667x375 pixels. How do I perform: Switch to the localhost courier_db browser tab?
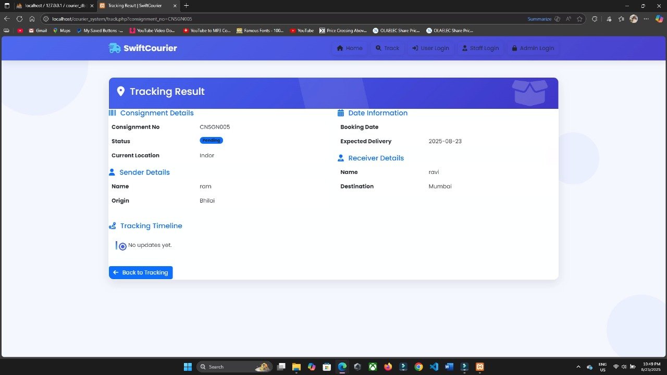(51, 6)
